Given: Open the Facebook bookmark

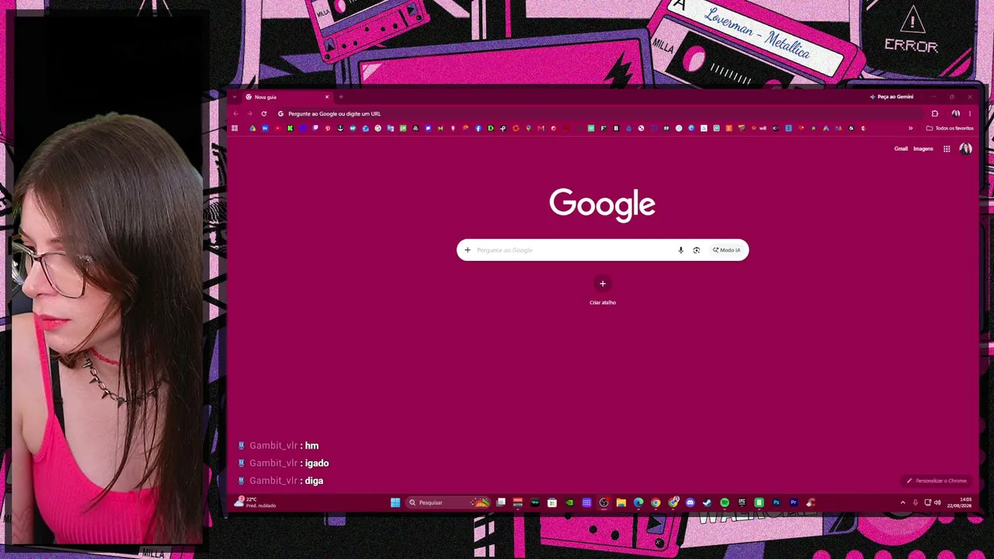Looking at the screenshot, I should point(478,128).
